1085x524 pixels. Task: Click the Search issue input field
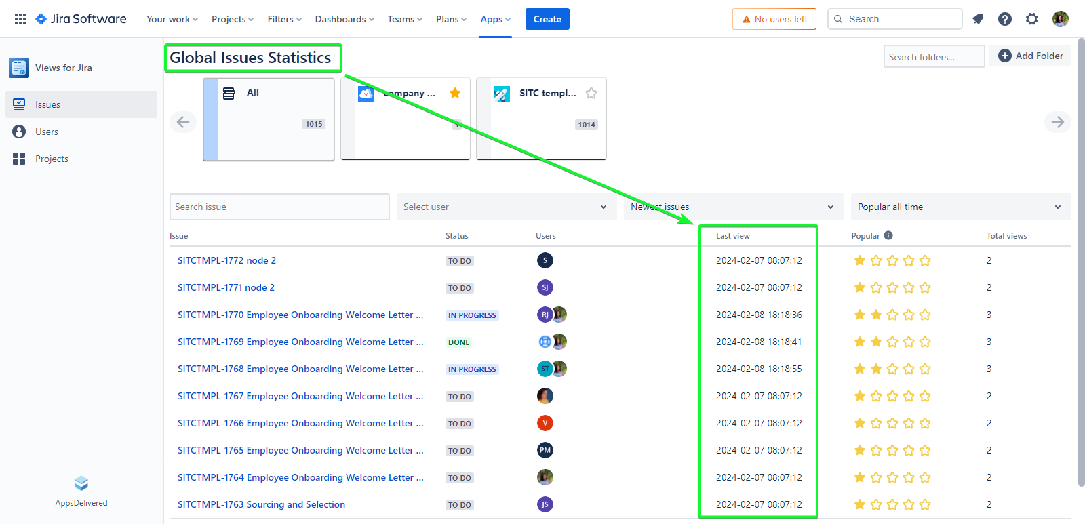(x=279, y=207)
